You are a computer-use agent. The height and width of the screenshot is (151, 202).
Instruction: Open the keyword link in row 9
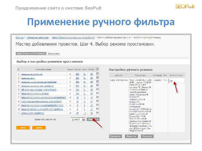(x=42, y=105)
